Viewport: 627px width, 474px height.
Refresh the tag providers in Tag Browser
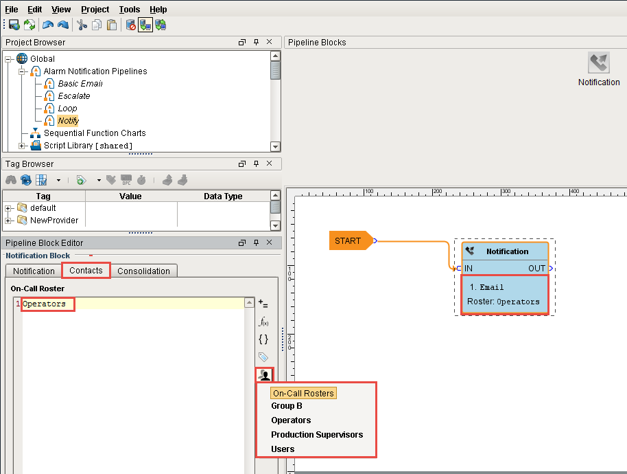tap(25, 180)
